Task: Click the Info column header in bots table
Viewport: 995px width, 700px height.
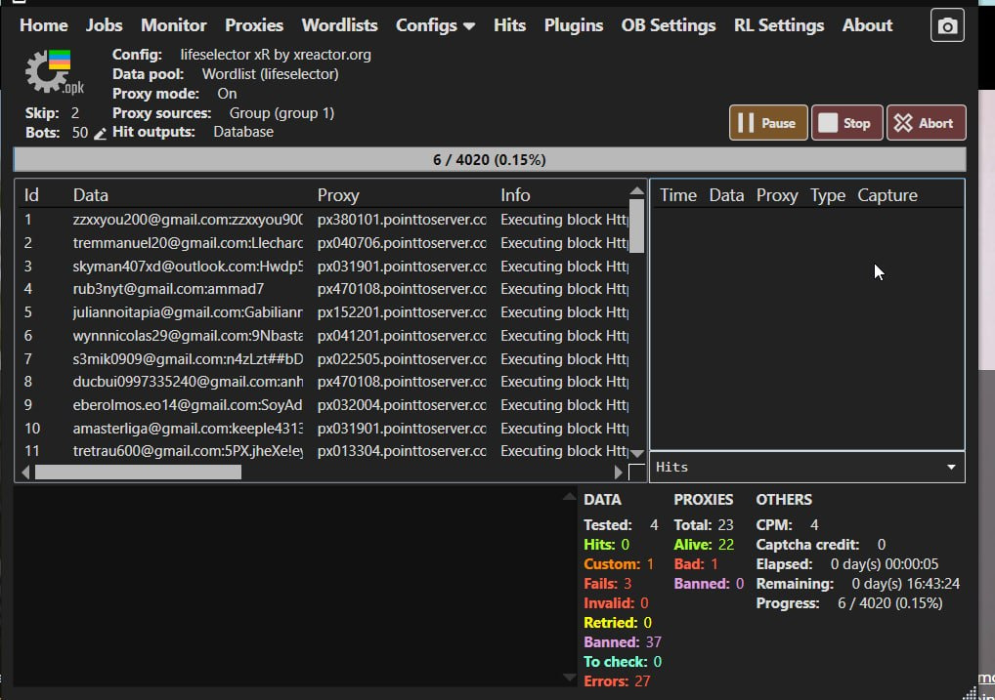Action: (515, 195)
